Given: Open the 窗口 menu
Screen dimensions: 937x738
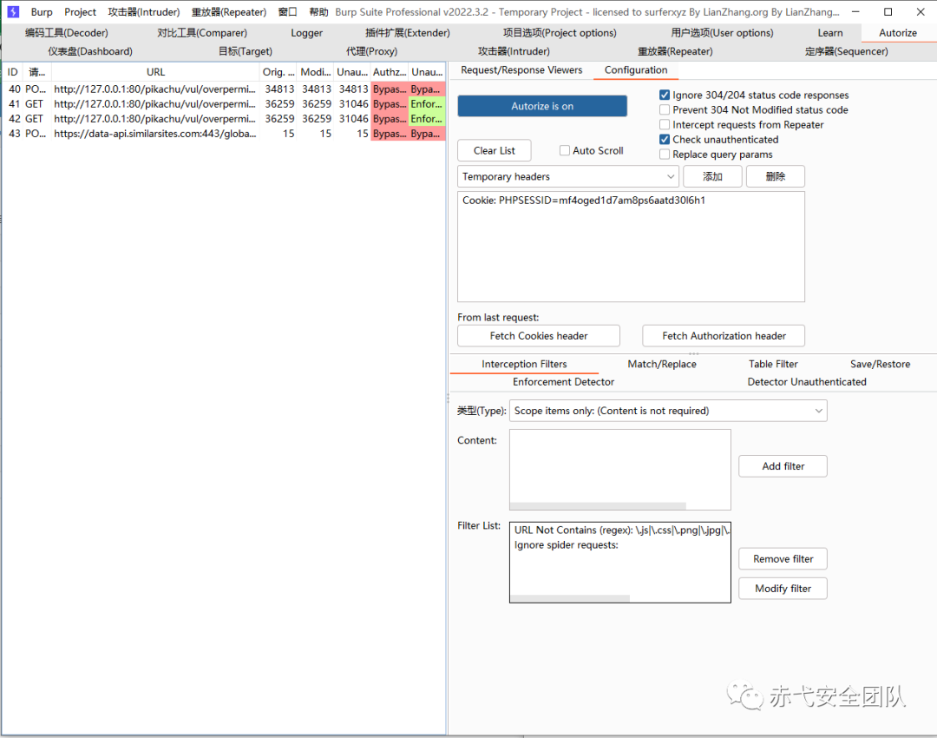Looking at the screenshot, I should point(287,12).
